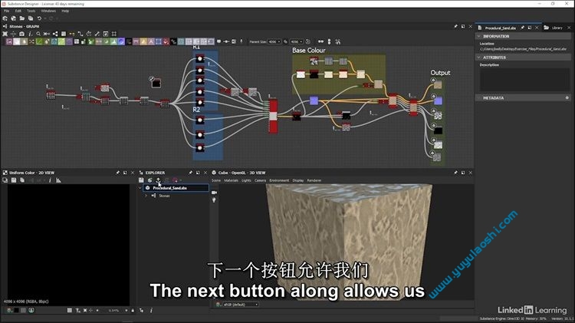
Task: Click the Description text field
Action: click(524, 79)
